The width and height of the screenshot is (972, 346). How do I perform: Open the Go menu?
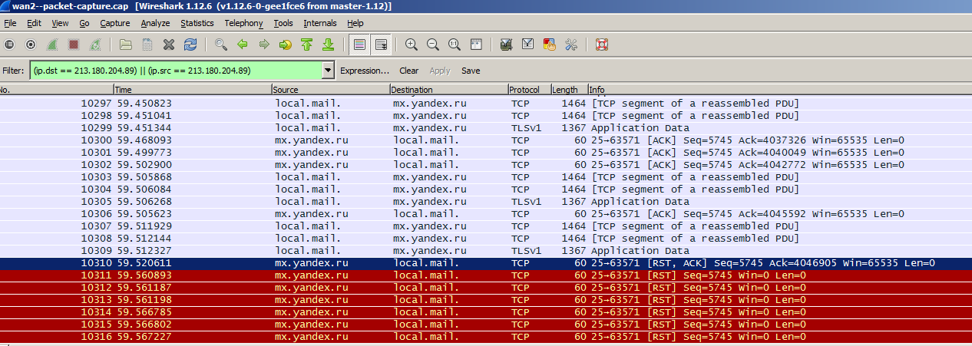(x=84, y=24)
